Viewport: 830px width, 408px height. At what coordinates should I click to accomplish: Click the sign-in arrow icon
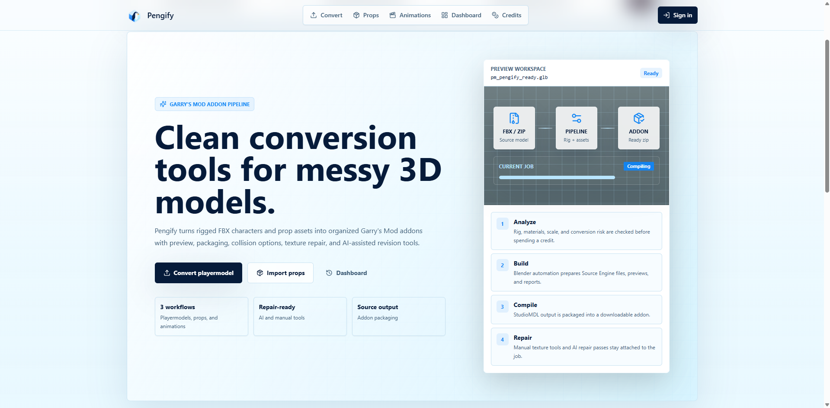[x=667, y=15]
